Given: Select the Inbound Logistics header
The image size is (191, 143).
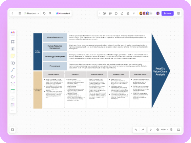Looking at the screenshot, I should pyautogui.click(x=54, y=75).
